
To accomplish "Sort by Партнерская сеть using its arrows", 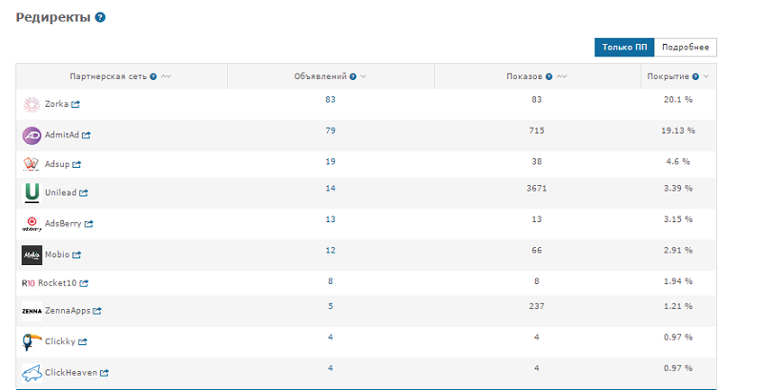I will point(166,76).
